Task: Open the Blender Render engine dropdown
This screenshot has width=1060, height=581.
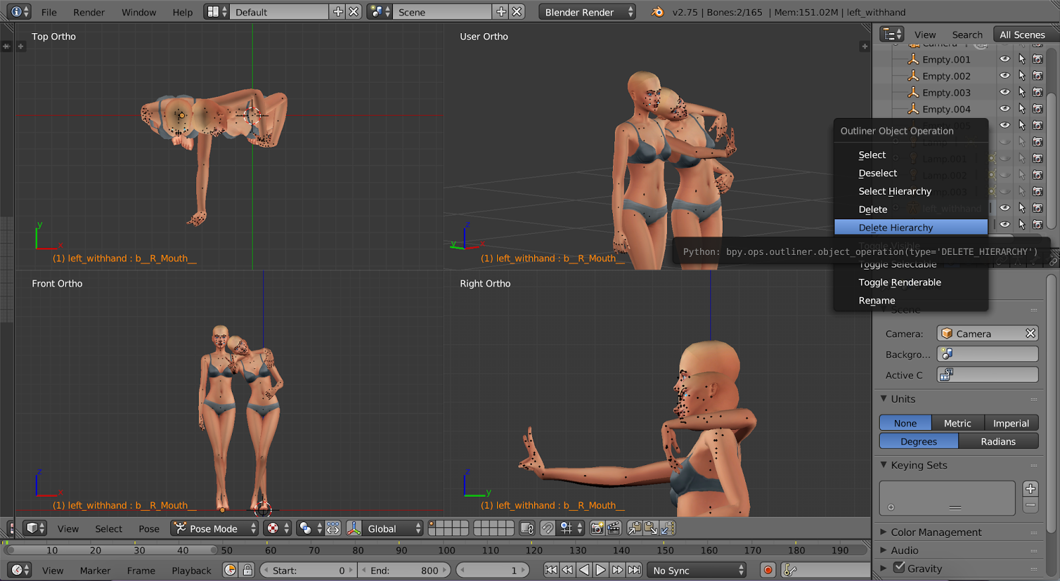Action: (x=587, y=12)
